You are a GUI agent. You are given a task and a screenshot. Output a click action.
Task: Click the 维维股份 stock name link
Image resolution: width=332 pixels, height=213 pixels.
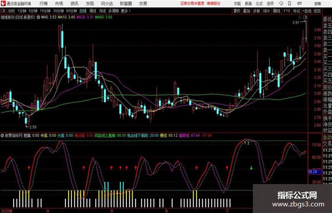click(x=214, y=3)
